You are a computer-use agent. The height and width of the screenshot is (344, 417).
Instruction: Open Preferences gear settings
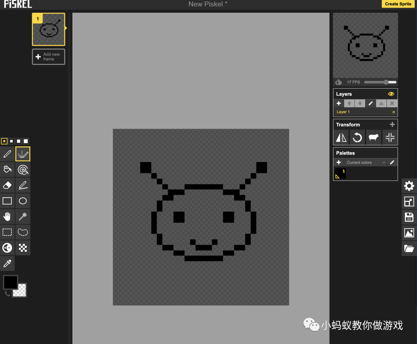(x=409, y=186)
